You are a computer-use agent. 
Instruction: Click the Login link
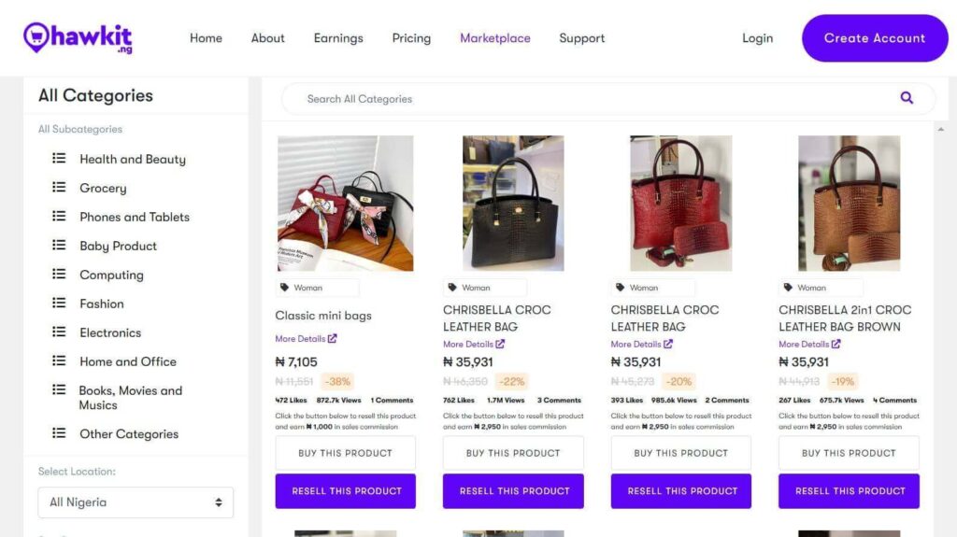click(757, 38)
